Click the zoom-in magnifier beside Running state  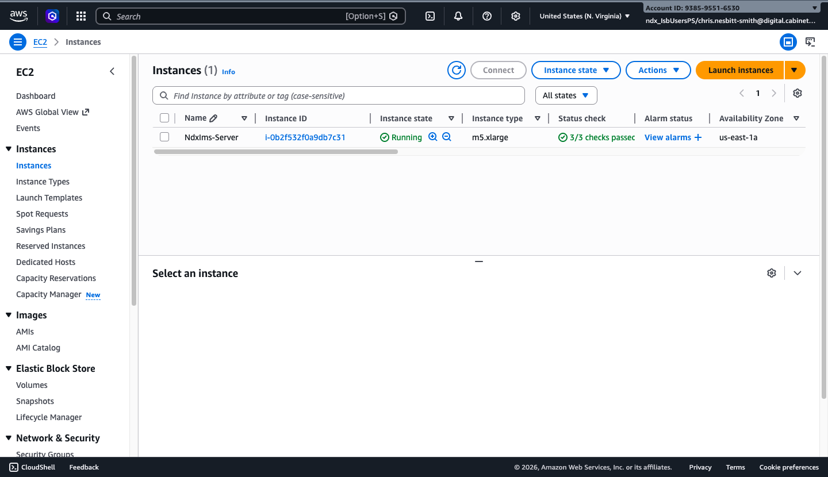tap(432, 137)
